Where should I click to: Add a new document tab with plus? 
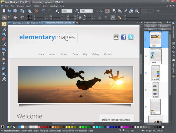click(77, 23)
